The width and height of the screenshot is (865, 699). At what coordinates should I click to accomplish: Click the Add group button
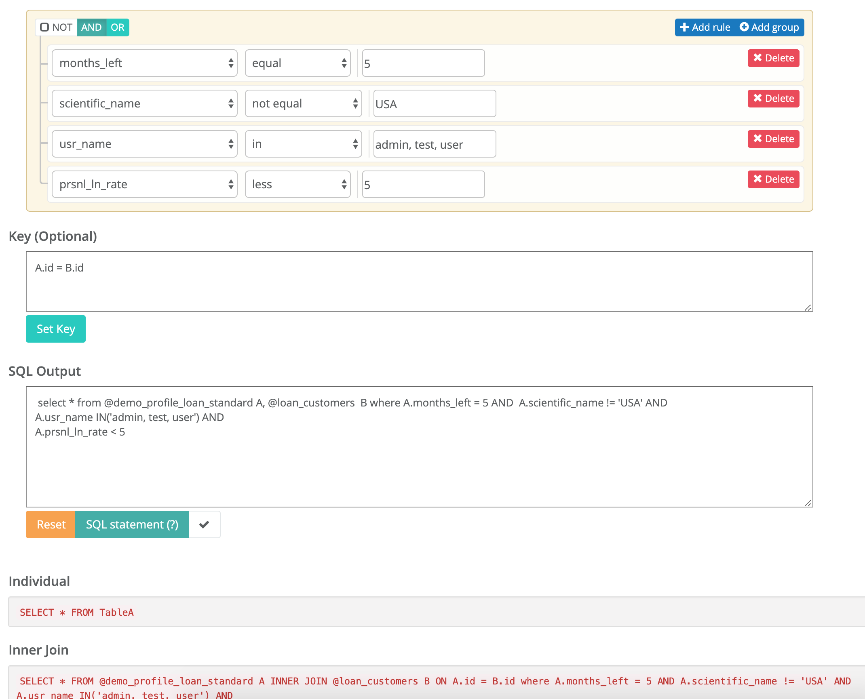click(769, 27)
